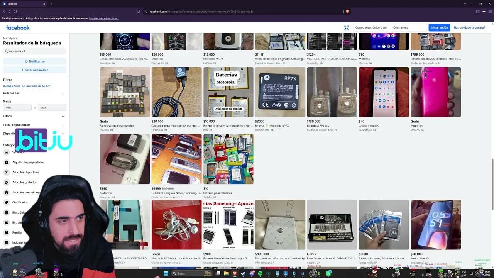
Task: Click the Marketplace search field
Action: point(34,51)
